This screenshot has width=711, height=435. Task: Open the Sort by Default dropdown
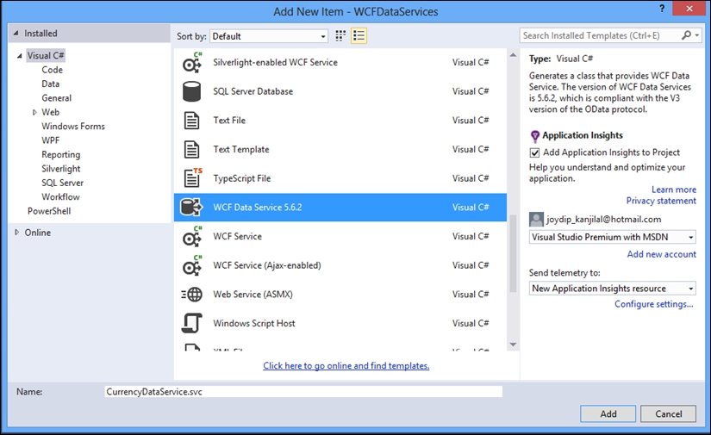(x=269, y=36)
